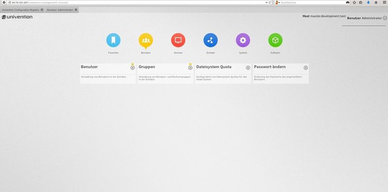This screenshot has height=192, width=388.
Task: Close the Benutzer: Administrator tab
Action: 76,10
